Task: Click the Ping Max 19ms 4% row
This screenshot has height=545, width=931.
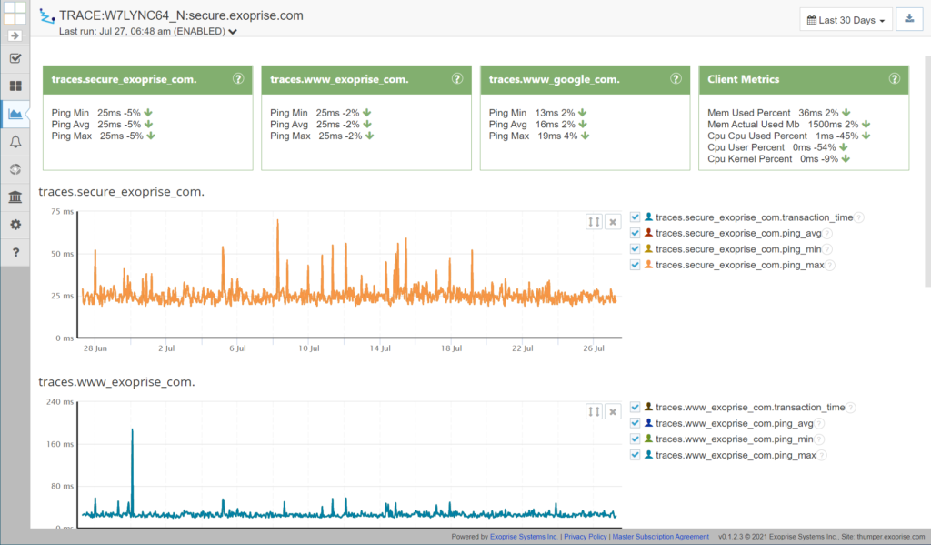Action: (x=538, y=136)
